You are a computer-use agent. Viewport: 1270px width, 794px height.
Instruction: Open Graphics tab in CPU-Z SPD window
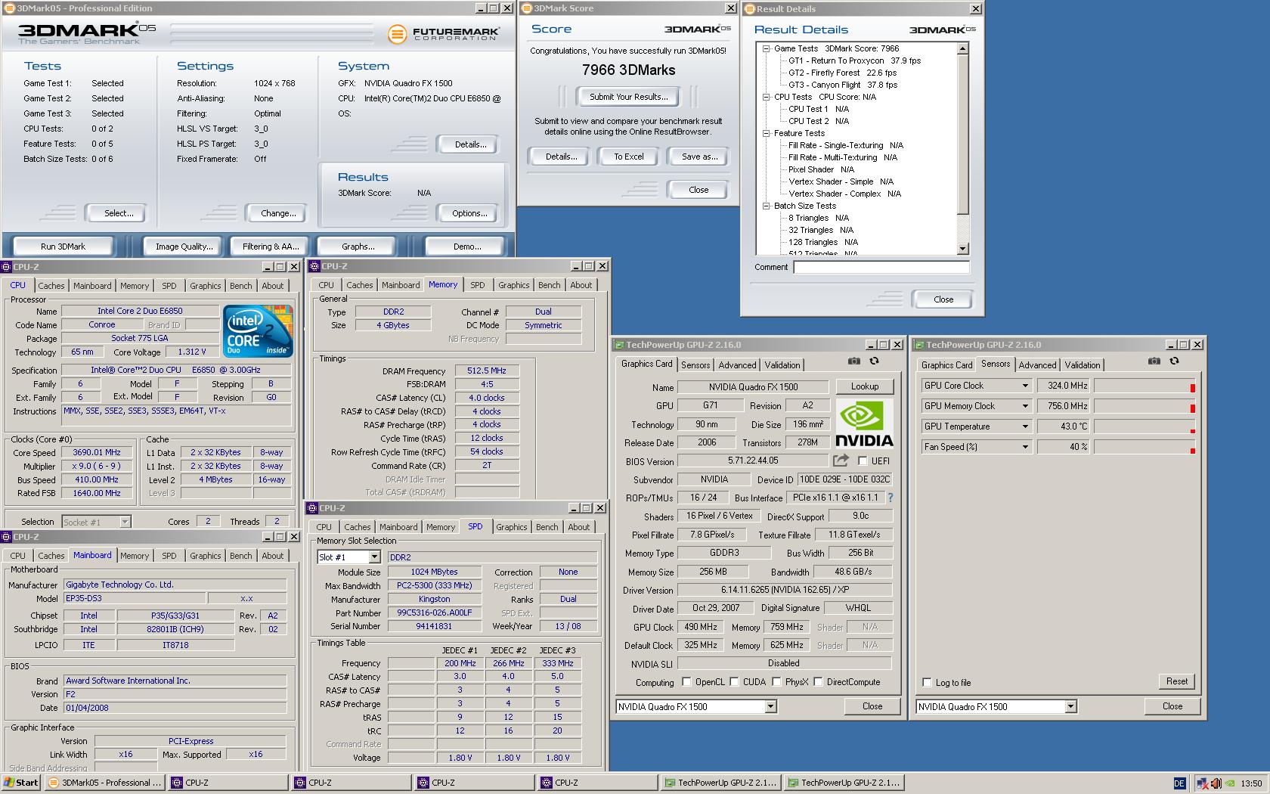[512, 527]
